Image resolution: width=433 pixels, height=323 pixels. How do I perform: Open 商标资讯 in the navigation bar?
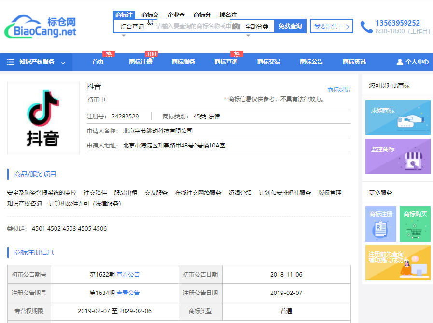tap(354, 62)
